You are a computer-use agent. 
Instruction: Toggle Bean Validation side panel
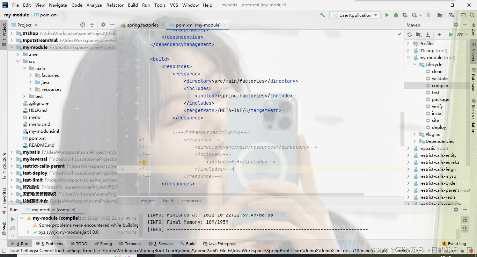(x=473, y=116)
